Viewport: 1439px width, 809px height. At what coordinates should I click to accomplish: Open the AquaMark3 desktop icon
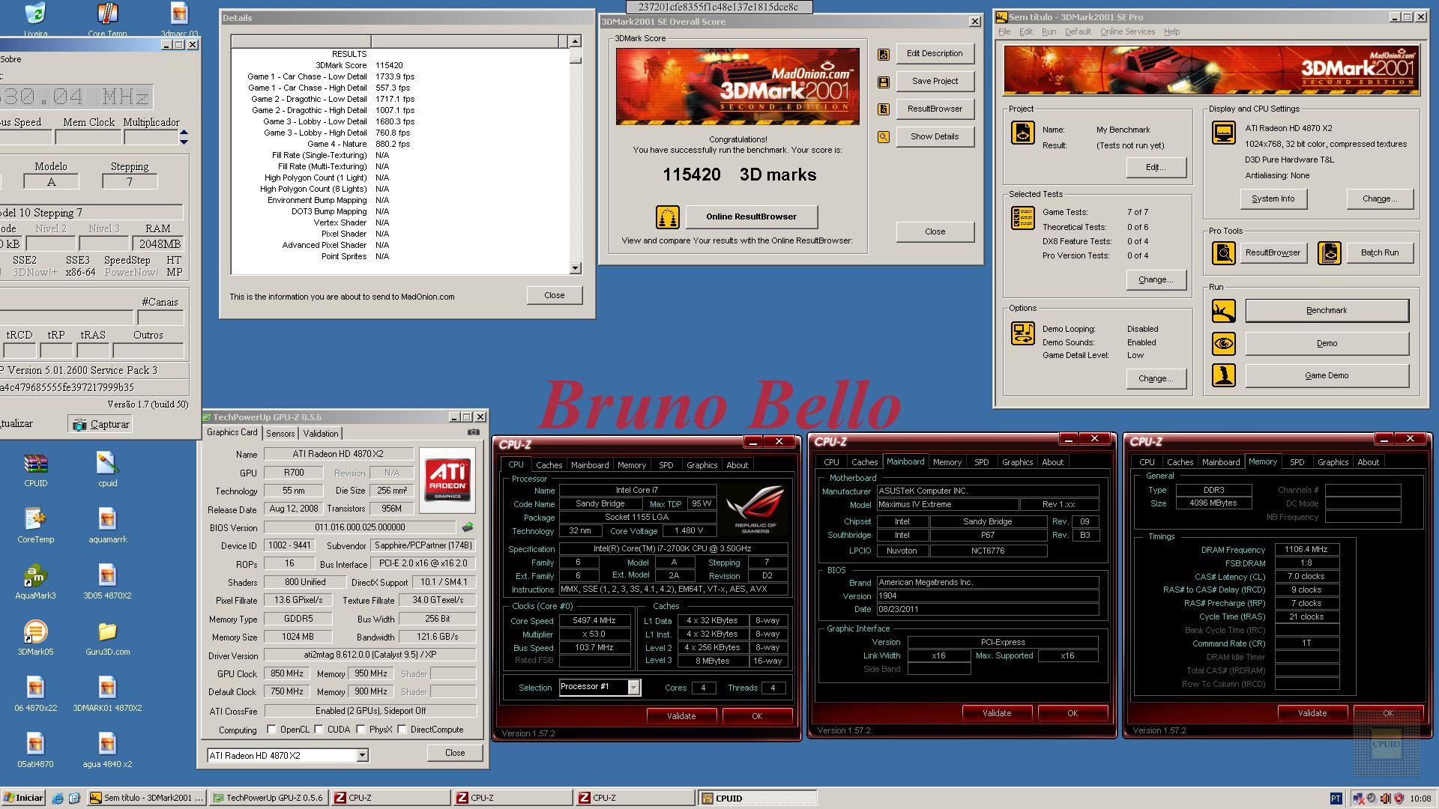(35, 582)
